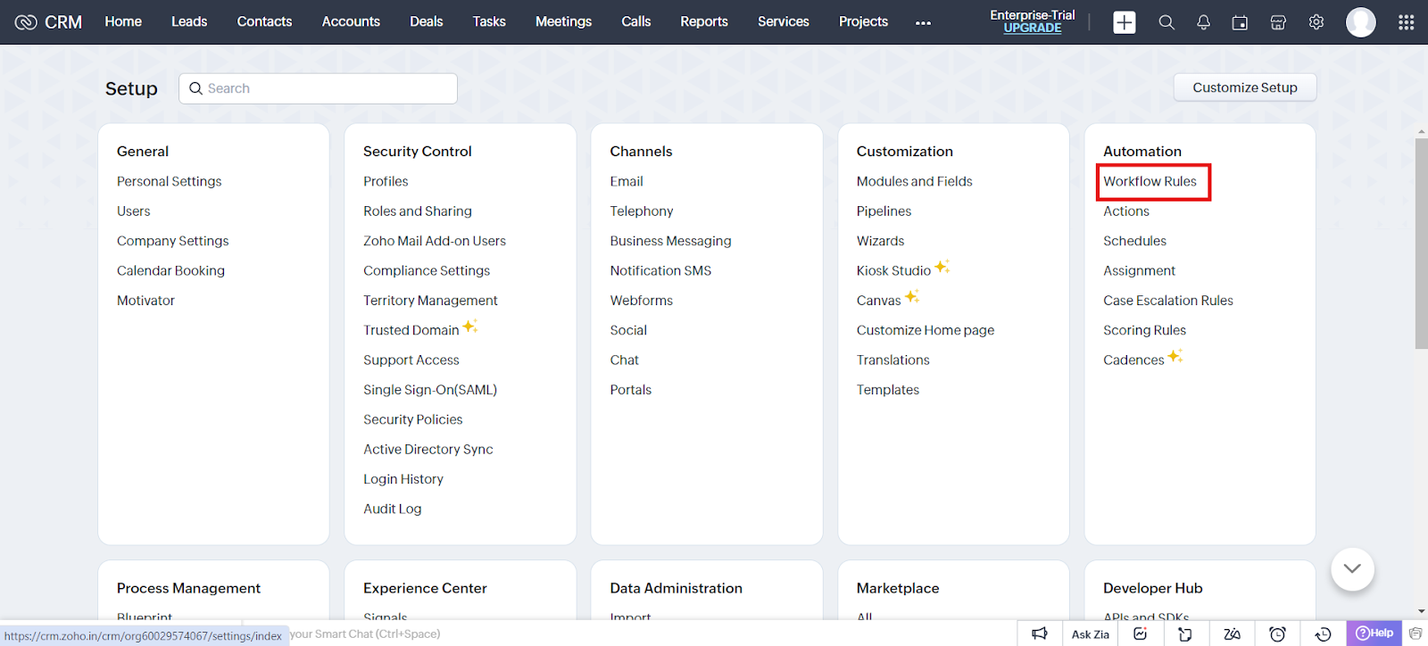Open the Meetings tab
The height and width of the screenshot is (646, 1428).
click(x=563, y=21)
